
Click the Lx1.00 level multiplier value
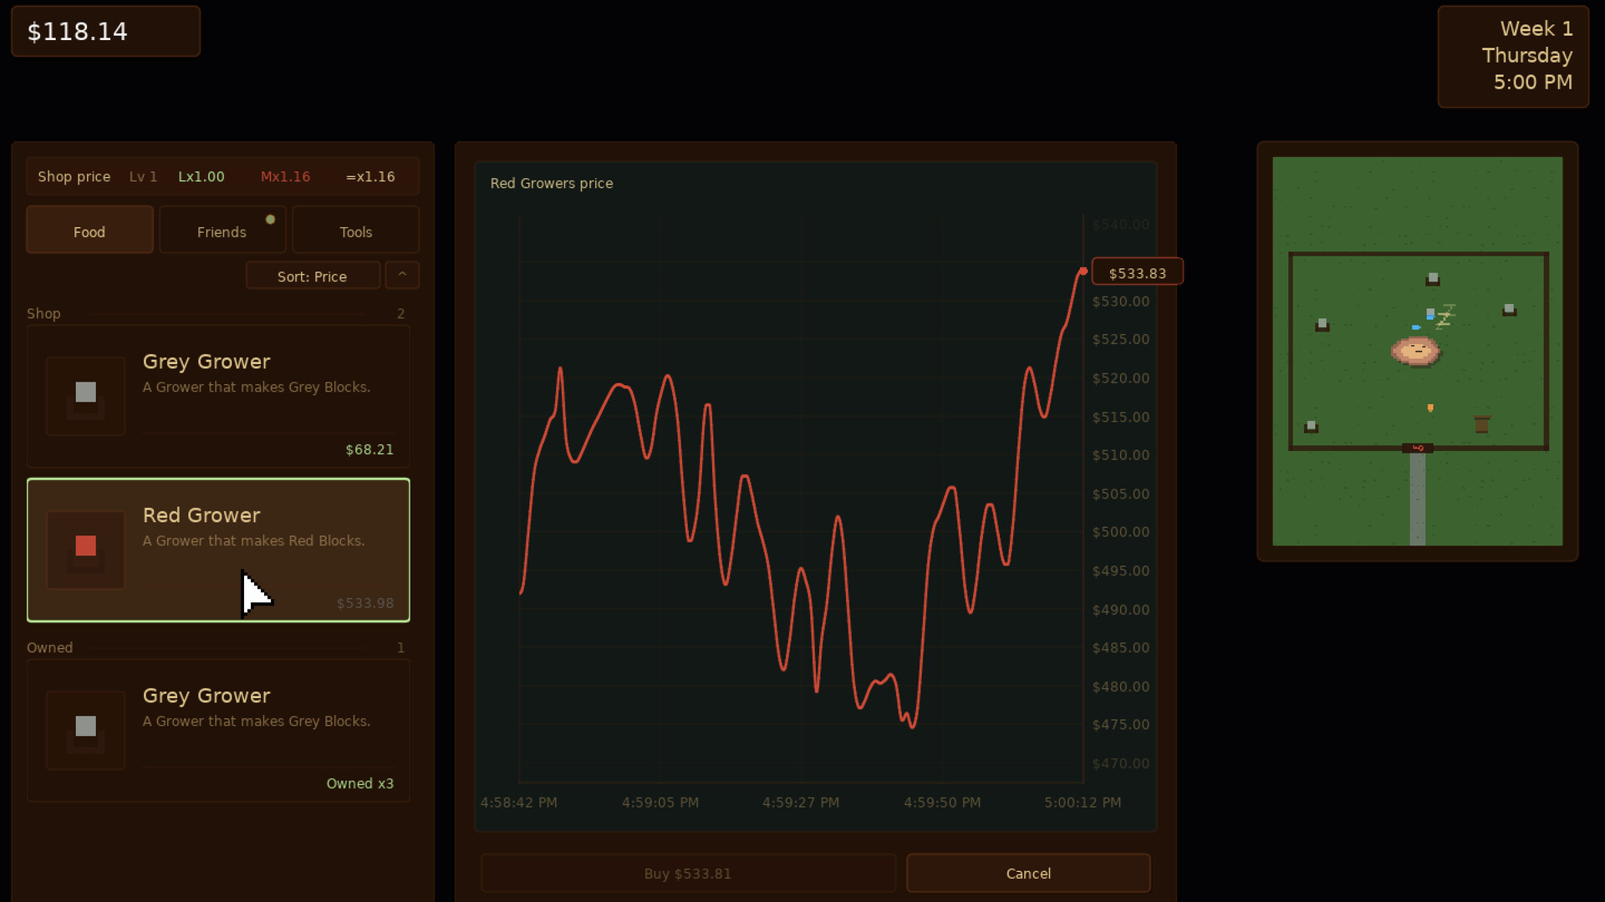[201, 176]
